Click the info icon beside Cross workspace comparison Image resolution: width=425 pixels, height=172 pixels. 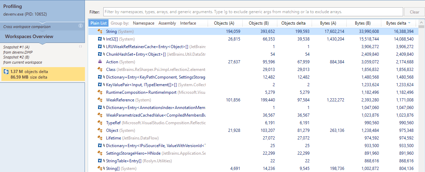(x=80, y=26)
